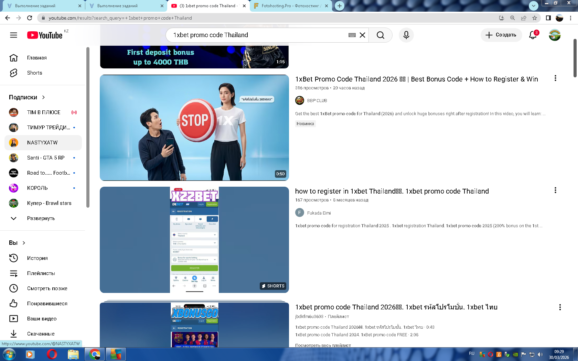This screenshot has height=361, width=578.
Task: Toggle the browser side panel
Action: (x=548, y=18)
